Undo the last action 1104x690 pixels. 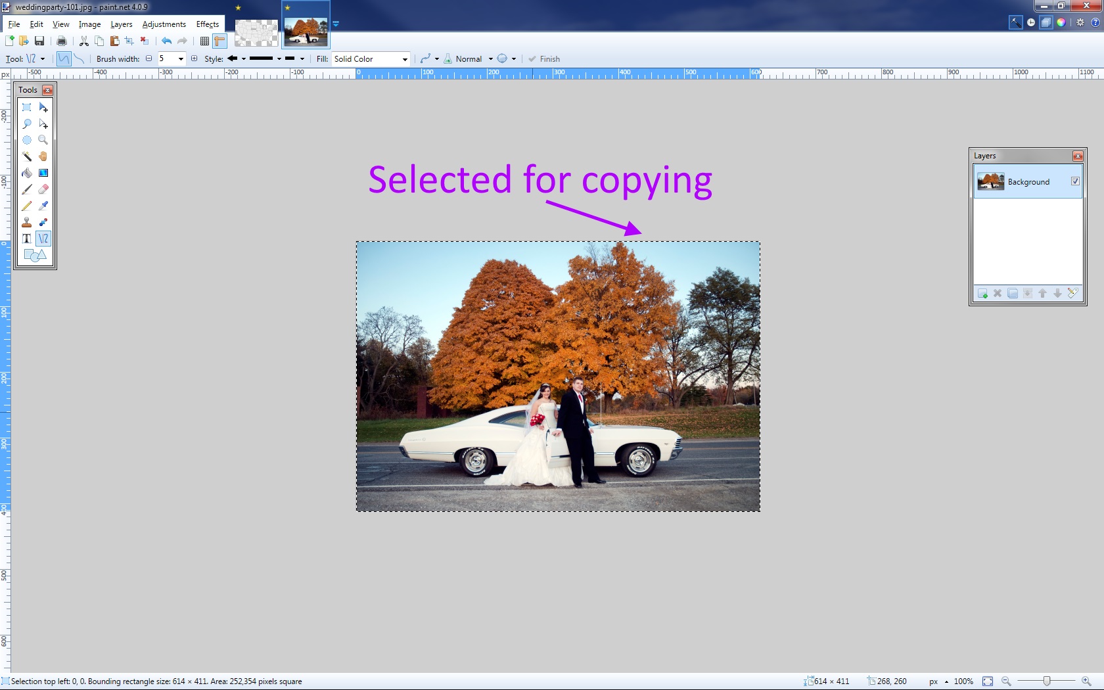(x=167, y=41)
